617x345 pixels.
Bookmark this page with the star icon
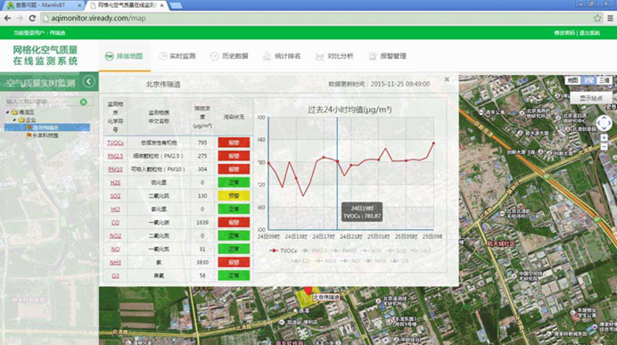click(597, 18)
